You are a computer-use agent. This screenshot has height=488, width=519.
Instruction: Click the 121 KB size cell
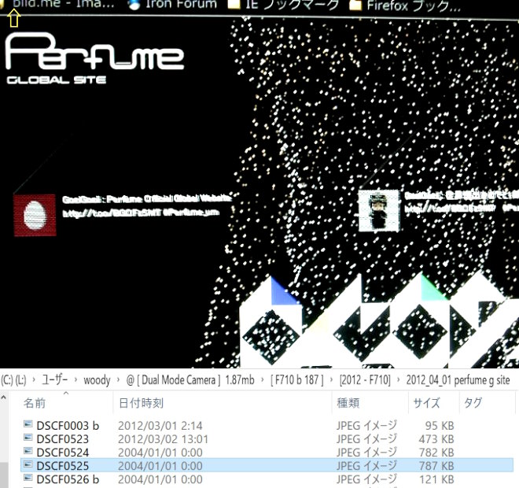436,479
